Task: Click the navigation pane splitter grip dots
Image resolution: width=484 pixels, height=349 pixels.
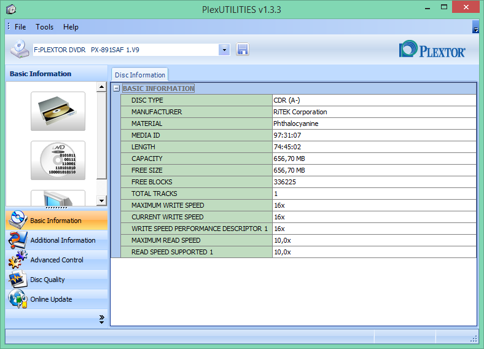Action: 57,208
